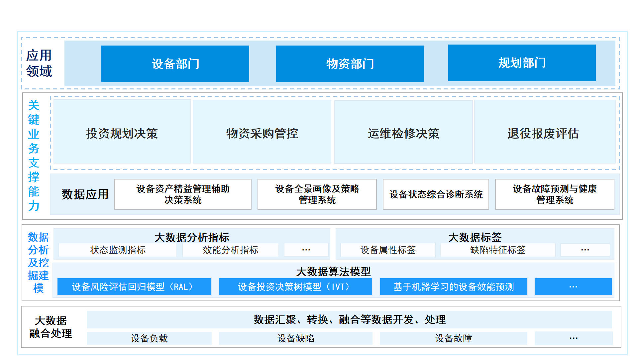Open 设备状态综合诊断系统 box
The image size is (638, 359).
click(436, 194)
